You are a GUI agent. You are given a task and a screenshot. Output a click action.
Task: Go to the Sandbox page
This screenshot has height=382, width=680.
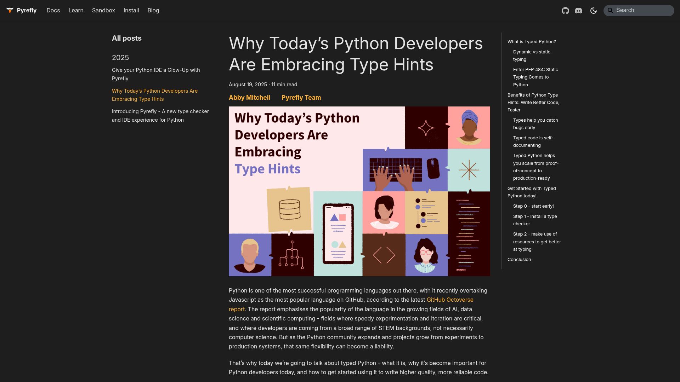coord(103,11)
